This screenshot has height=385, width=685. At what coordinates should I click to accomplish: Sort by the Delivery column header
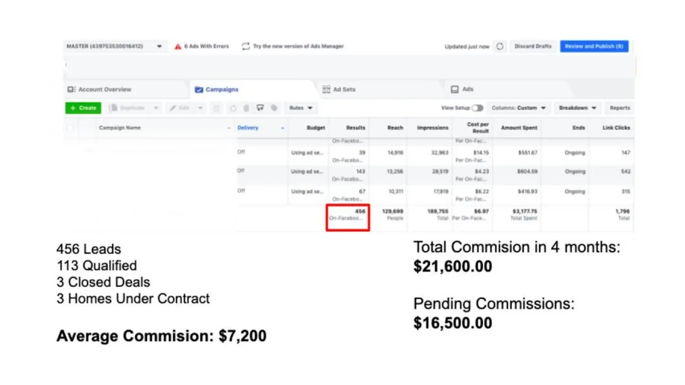(x=248, y=128)
